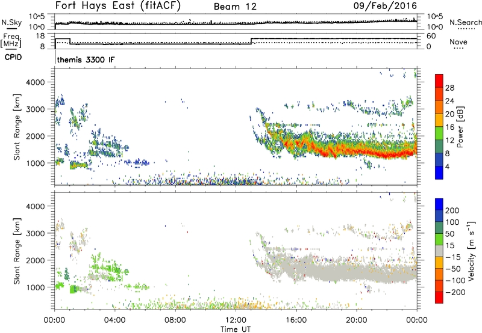Click the frequency step-up line at 13:00
This screenshot has width=482, height=333.
[x=251, y=41]
